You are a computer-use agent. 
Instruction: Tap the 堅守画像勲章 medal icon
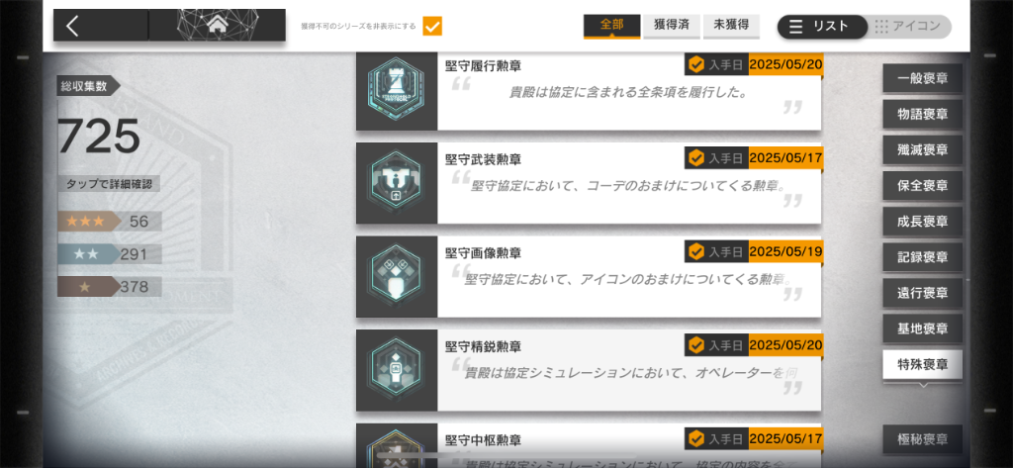coord(397,277)
